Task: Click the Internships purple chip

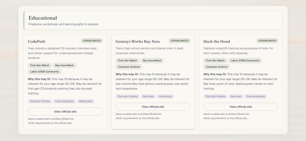Action: (165, 96)
